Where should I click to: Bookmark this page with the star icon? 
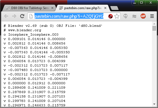[117, 16]
